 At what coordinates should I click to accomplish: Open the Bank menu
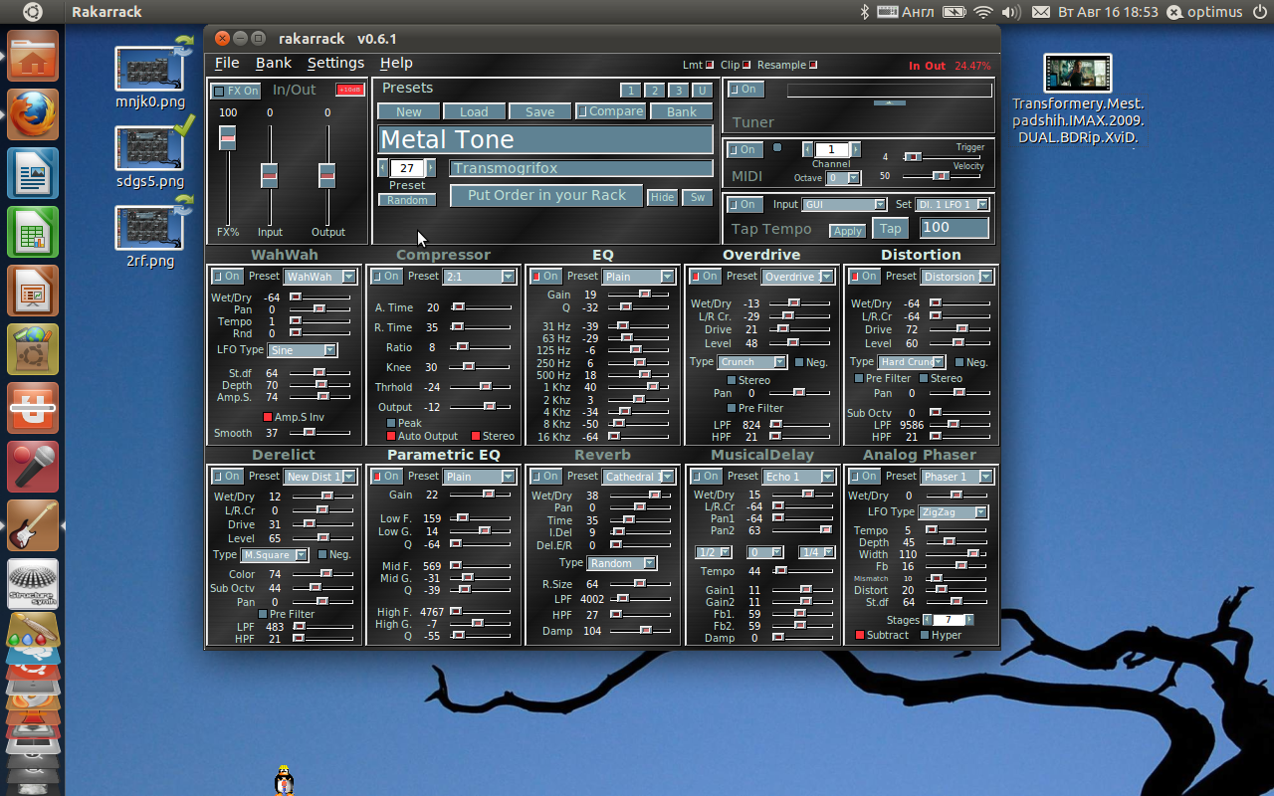[x=274, y=63]
